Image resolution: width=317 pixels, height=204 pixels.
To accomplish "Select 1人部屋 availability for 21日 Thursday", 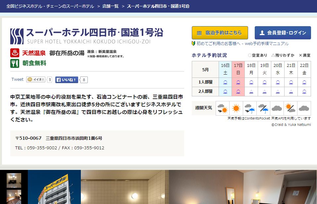I will coord(291,82).
